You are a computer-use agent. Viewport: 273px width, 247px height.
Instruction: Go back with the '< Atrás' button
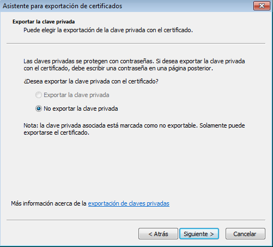pyautogui.click(x=158, y=234)
